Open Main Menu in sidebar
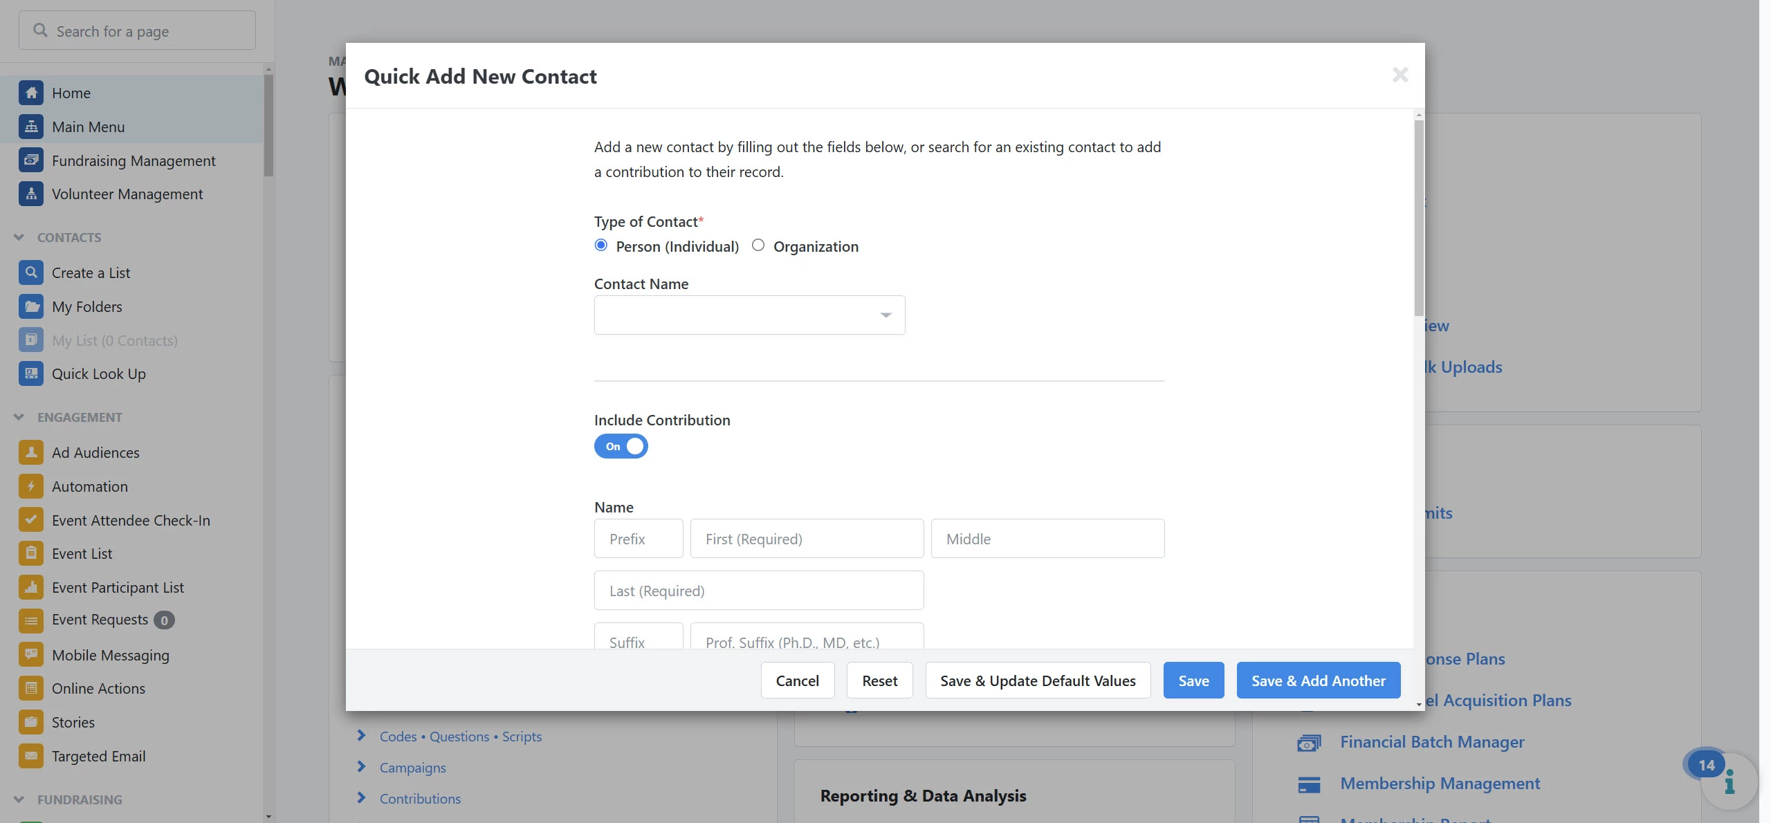The image size is (1771, 823). coord(89,127)
